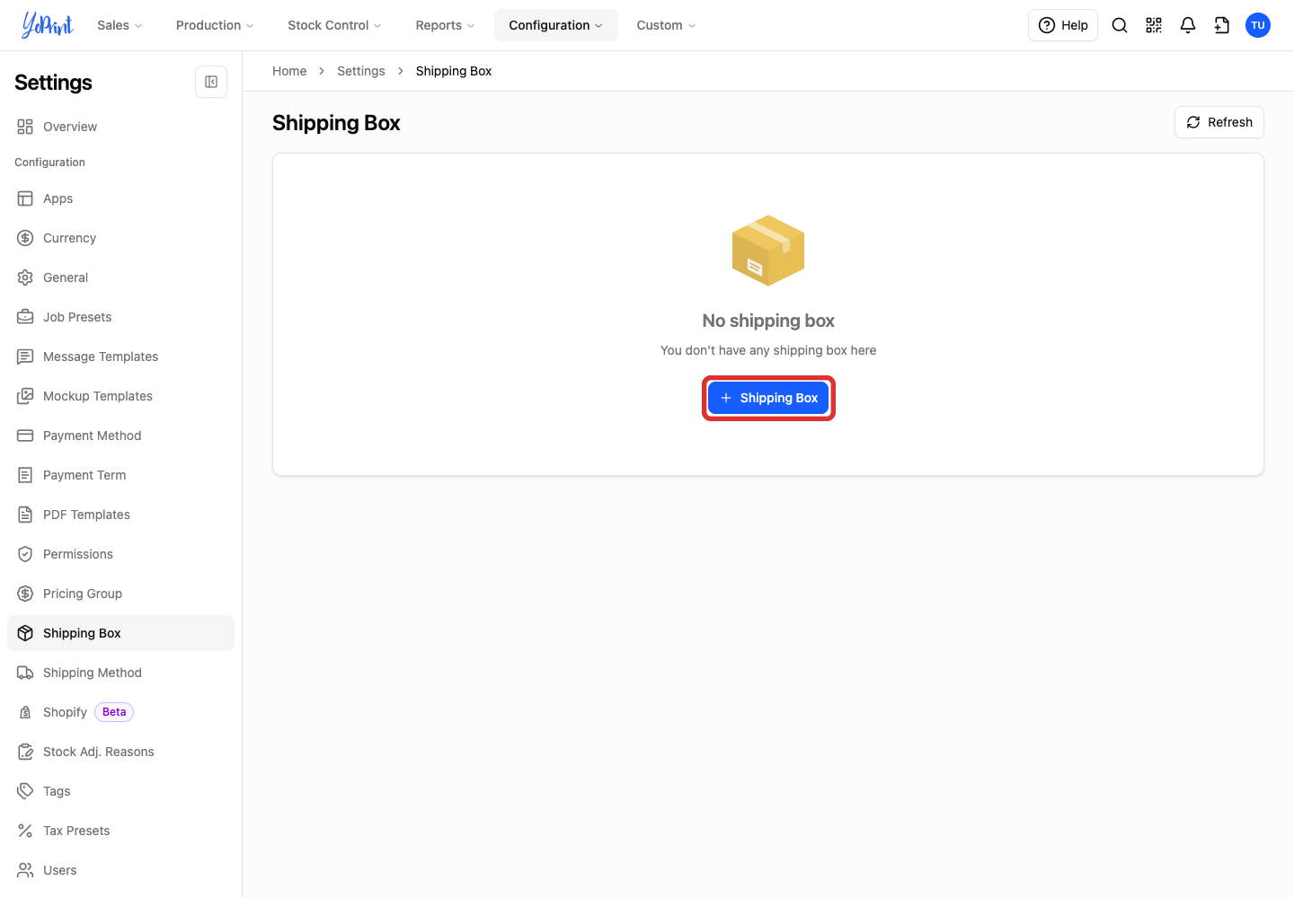Open the Help button
This screenshot has height=898, width=1294.
pyautogui.click(x=1063, y=25)
